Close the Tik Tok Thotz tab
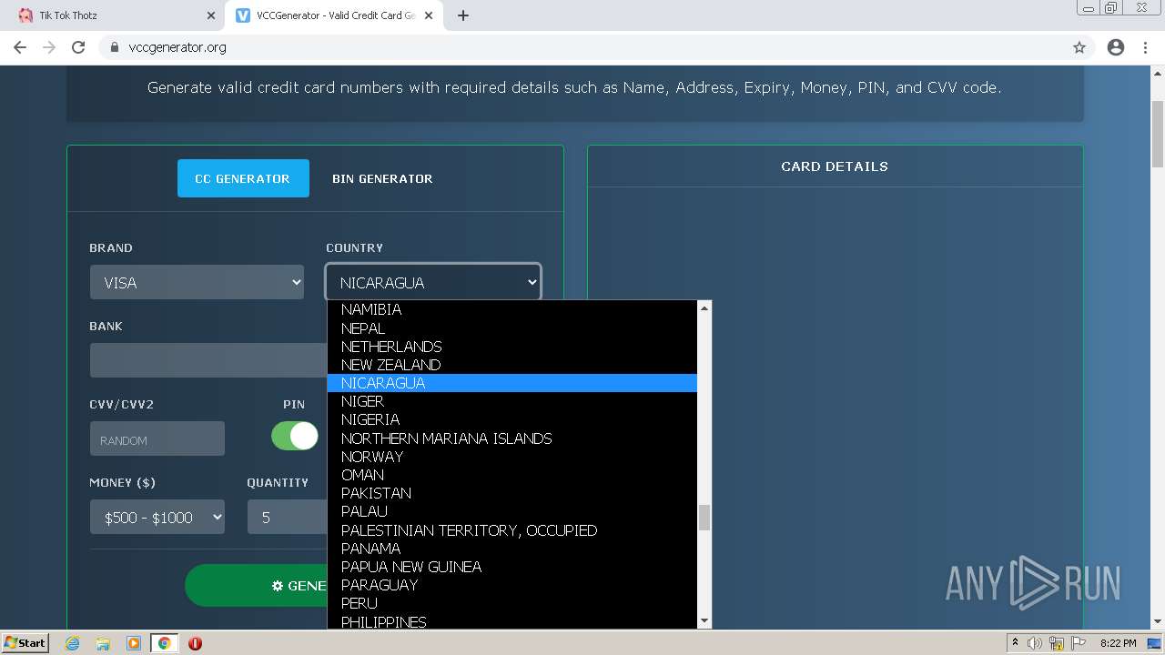The image size is (1165, 655). (211, 15)
